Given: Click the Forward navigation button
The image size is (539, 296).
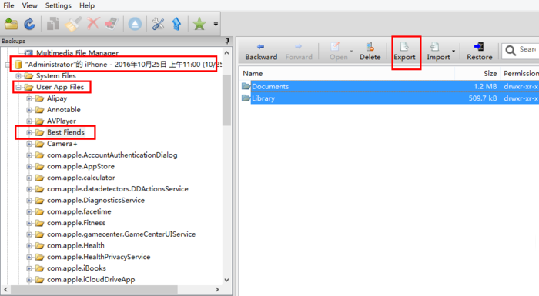Looking at the screenshot, I should pos(299,52).
